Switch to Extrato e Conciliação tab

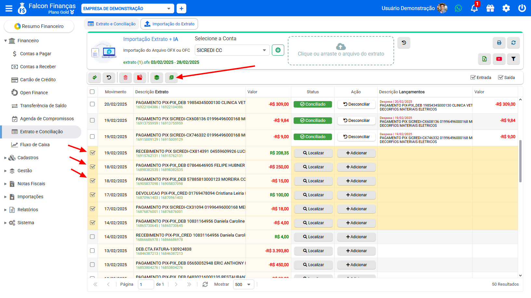112,24
